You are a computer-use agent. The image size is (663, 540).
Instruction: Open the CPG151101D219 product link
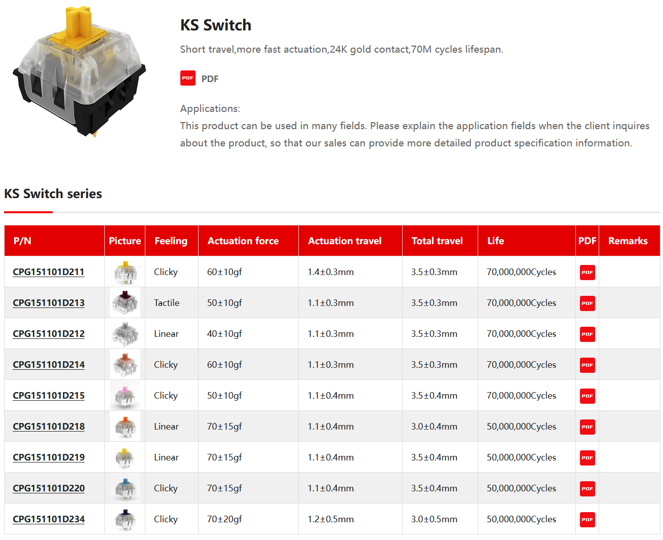tap(49, 457)
